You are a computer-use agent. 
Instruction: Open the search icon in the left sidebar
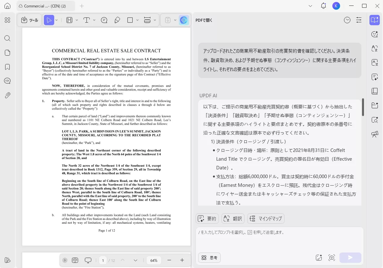point(7,38)
